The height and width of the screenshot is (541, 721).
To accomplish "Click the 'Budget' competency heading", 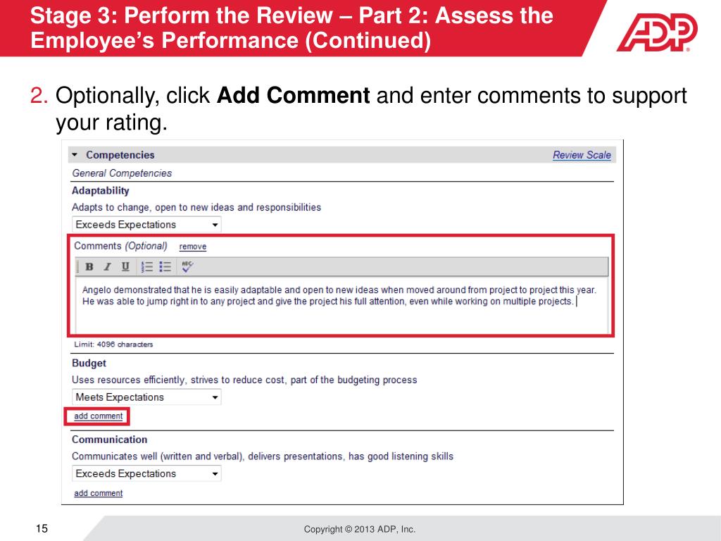I will pyautogui.click(x=89, y=363).
